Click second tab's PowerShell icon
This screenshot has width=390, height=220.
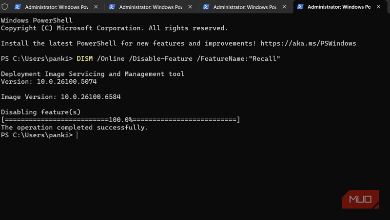click(112, 7)
